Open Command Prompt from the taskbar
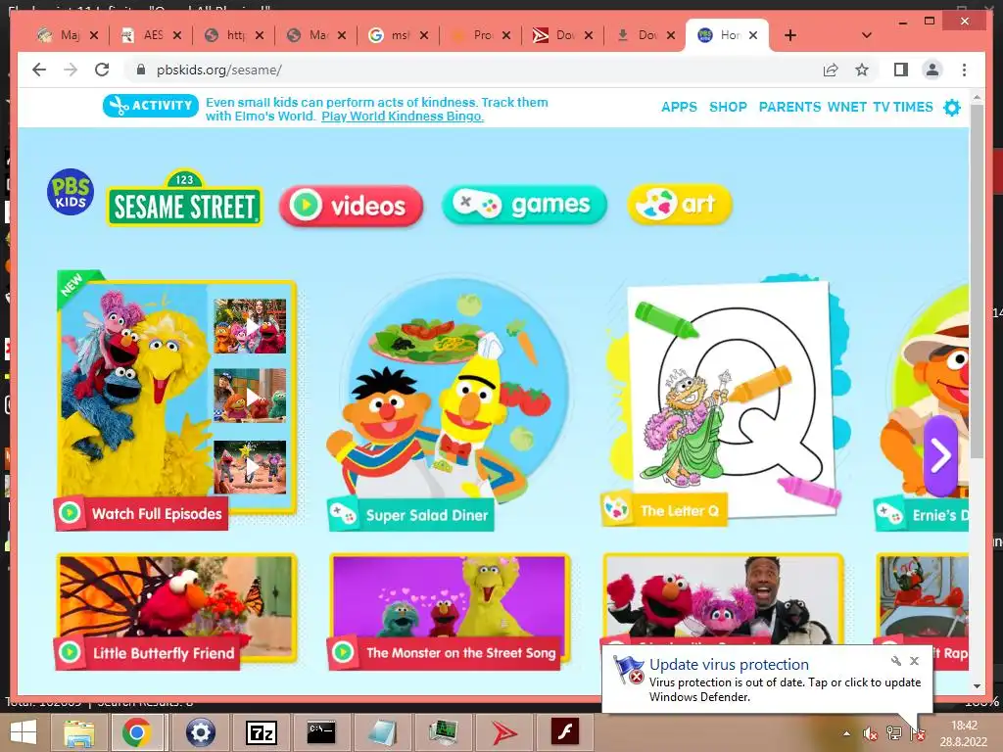The height and width of the screenshot is (752, 1003). [321, 732]
